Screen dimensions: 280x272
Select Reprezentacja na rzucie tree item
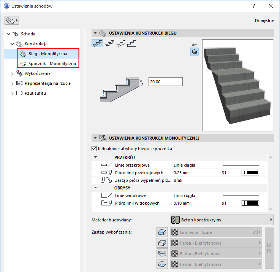point(47,83)
